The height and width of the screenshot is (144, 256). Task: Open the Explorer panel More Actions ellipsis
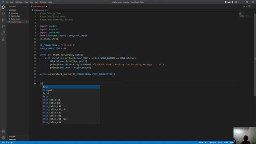pos(26,6)
